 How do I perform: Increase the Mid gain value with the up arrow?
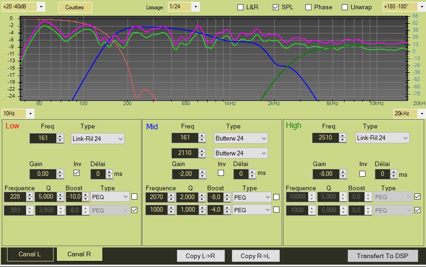tap(202, 172)
